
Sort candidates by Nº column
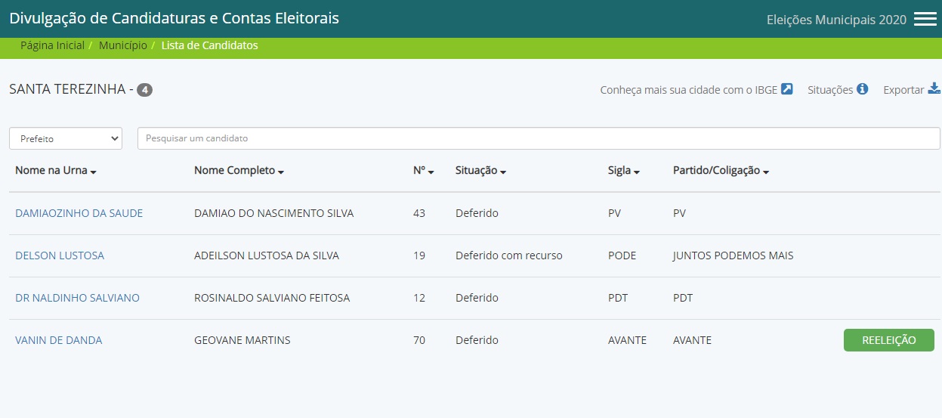[423, 171]
